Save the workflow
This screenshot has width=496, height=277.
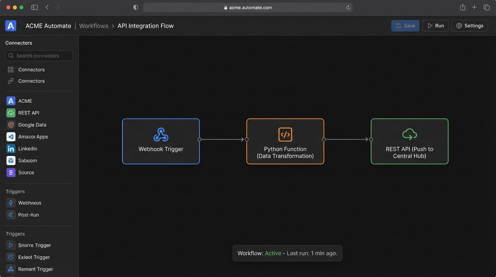point(405,26)
